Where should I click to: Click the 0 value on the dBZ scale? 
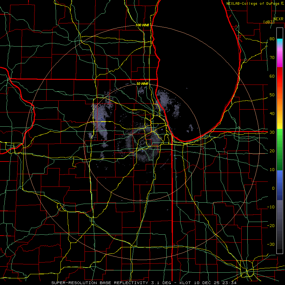click(273, 188)
